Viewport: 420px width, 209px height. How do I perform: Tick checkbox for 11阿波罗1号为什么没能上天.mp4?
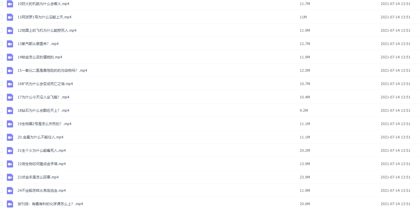(1, 17)
